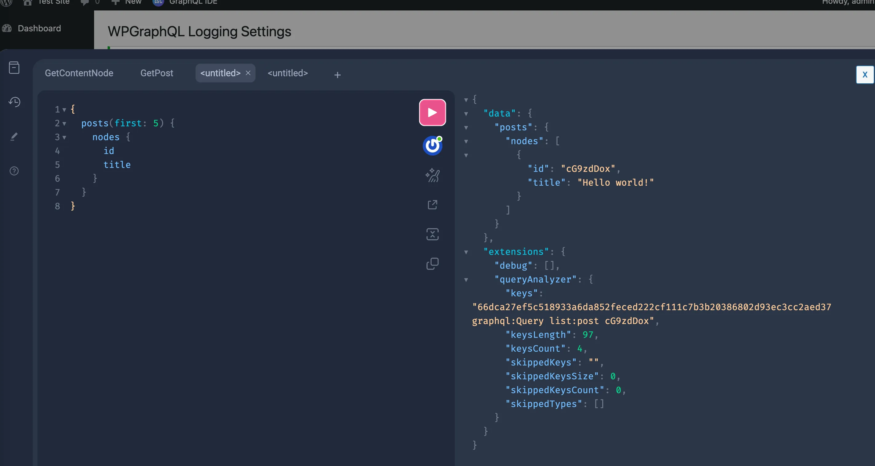
Task: Toggle the authentication user icon
Action: point(432,146)
